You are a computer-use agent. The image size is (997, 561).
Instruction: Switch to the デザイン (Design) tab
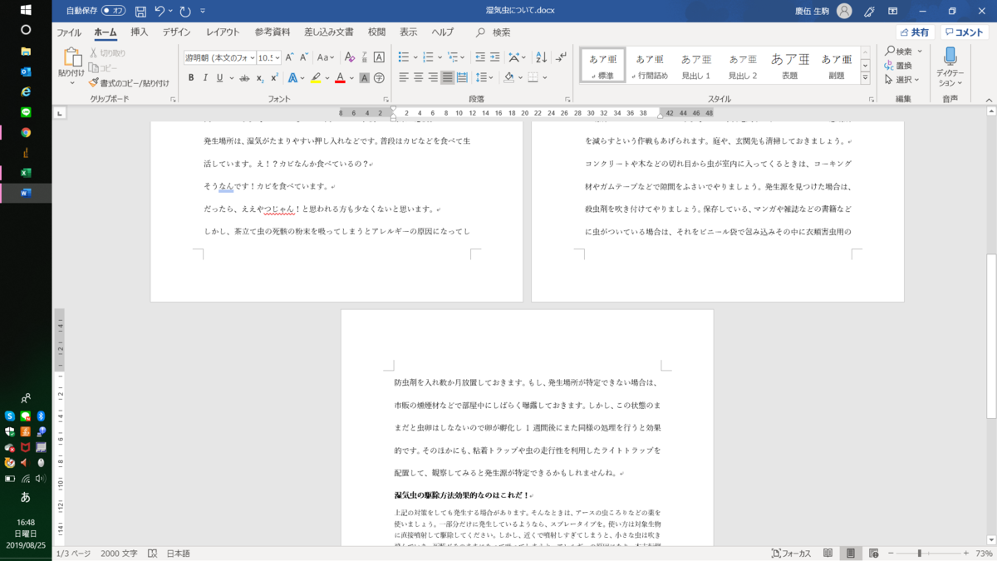click(x=176, y=32)
